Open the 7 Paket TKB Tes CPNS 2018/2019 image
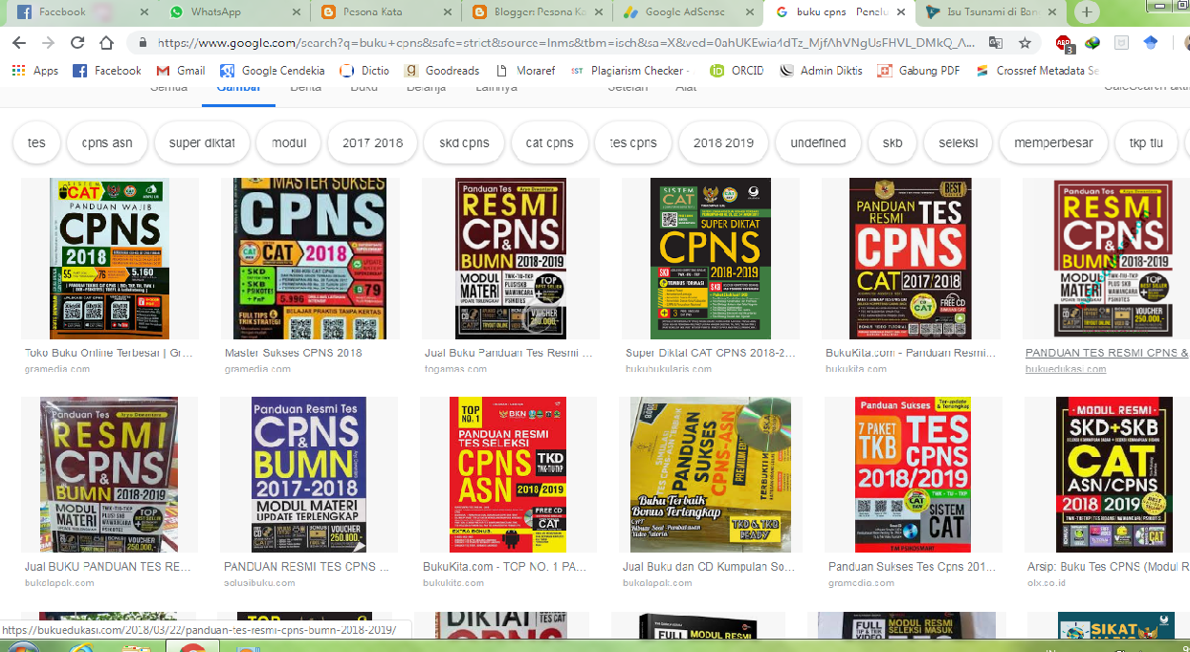The height and width of the screenshot is (652, 1190). click(913, 475)
